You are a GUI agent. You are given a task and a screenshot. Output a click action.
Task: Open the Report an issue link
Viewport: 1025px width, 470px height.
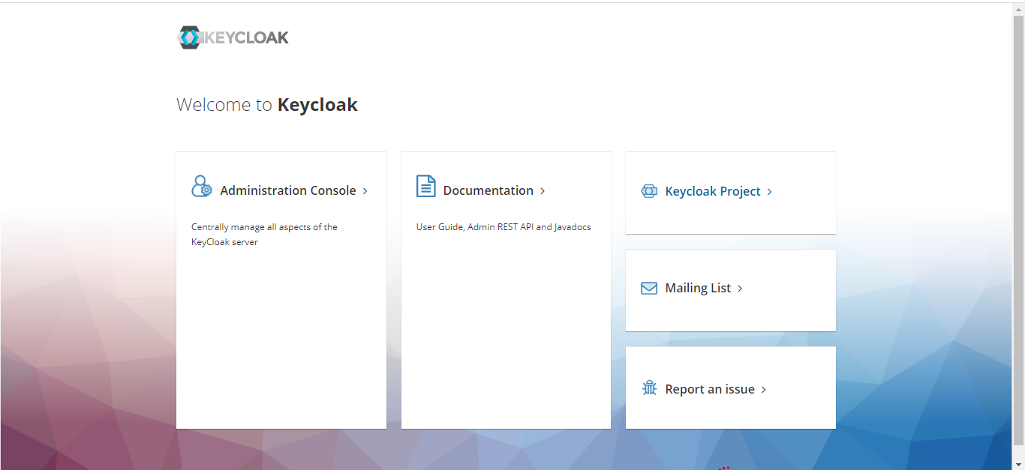pos(709,389)
